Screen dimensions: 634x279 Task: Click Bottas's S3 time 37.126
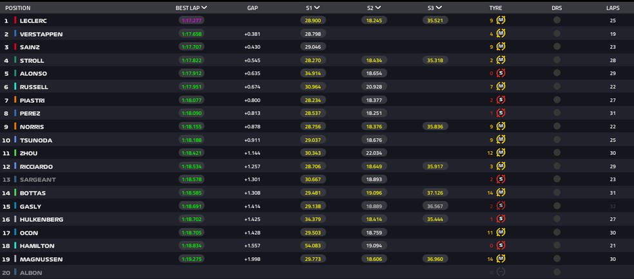pyautogui.click(x=435, y=193)
